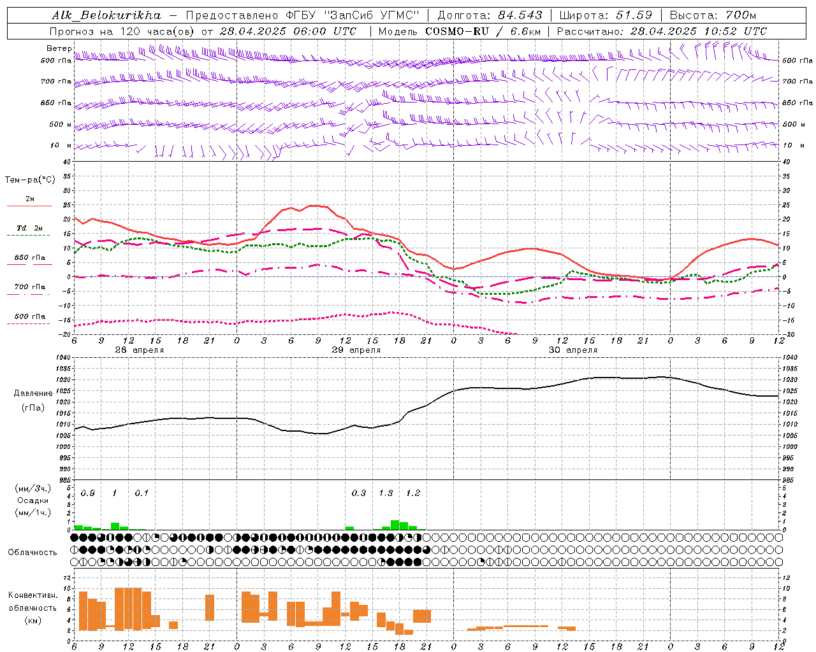This screenshot has height=652, width=816.
Task: Click the 28 апреля date label
Action: [139, 350]
